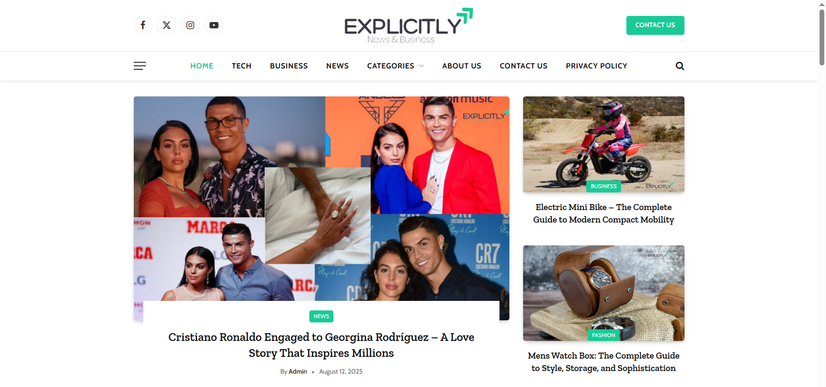Expand the Categories dropdown chevron
This screenshot has width=826, height=387.
click(x=422, y=66)
